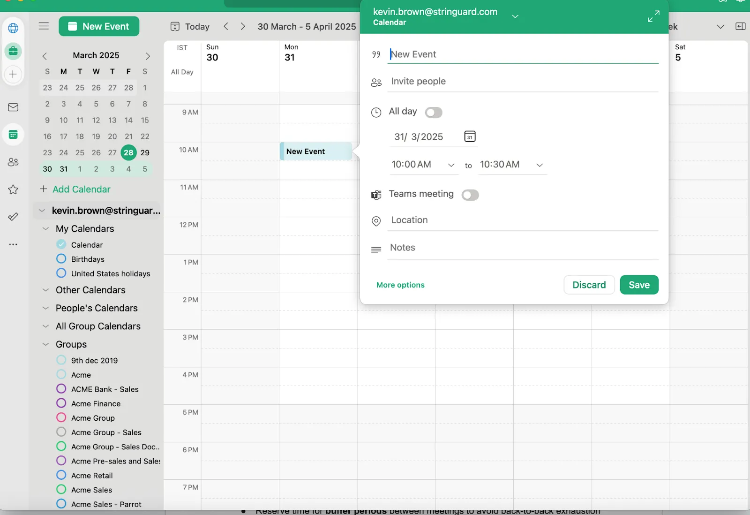Open the 10:30 AM end time dropdown
This screenshot has width=750, height=515.
512,165
